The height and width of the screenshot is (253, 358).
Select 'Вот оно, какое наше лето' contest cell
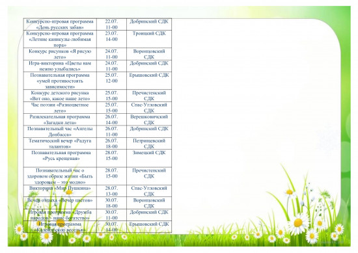(60, 96)
